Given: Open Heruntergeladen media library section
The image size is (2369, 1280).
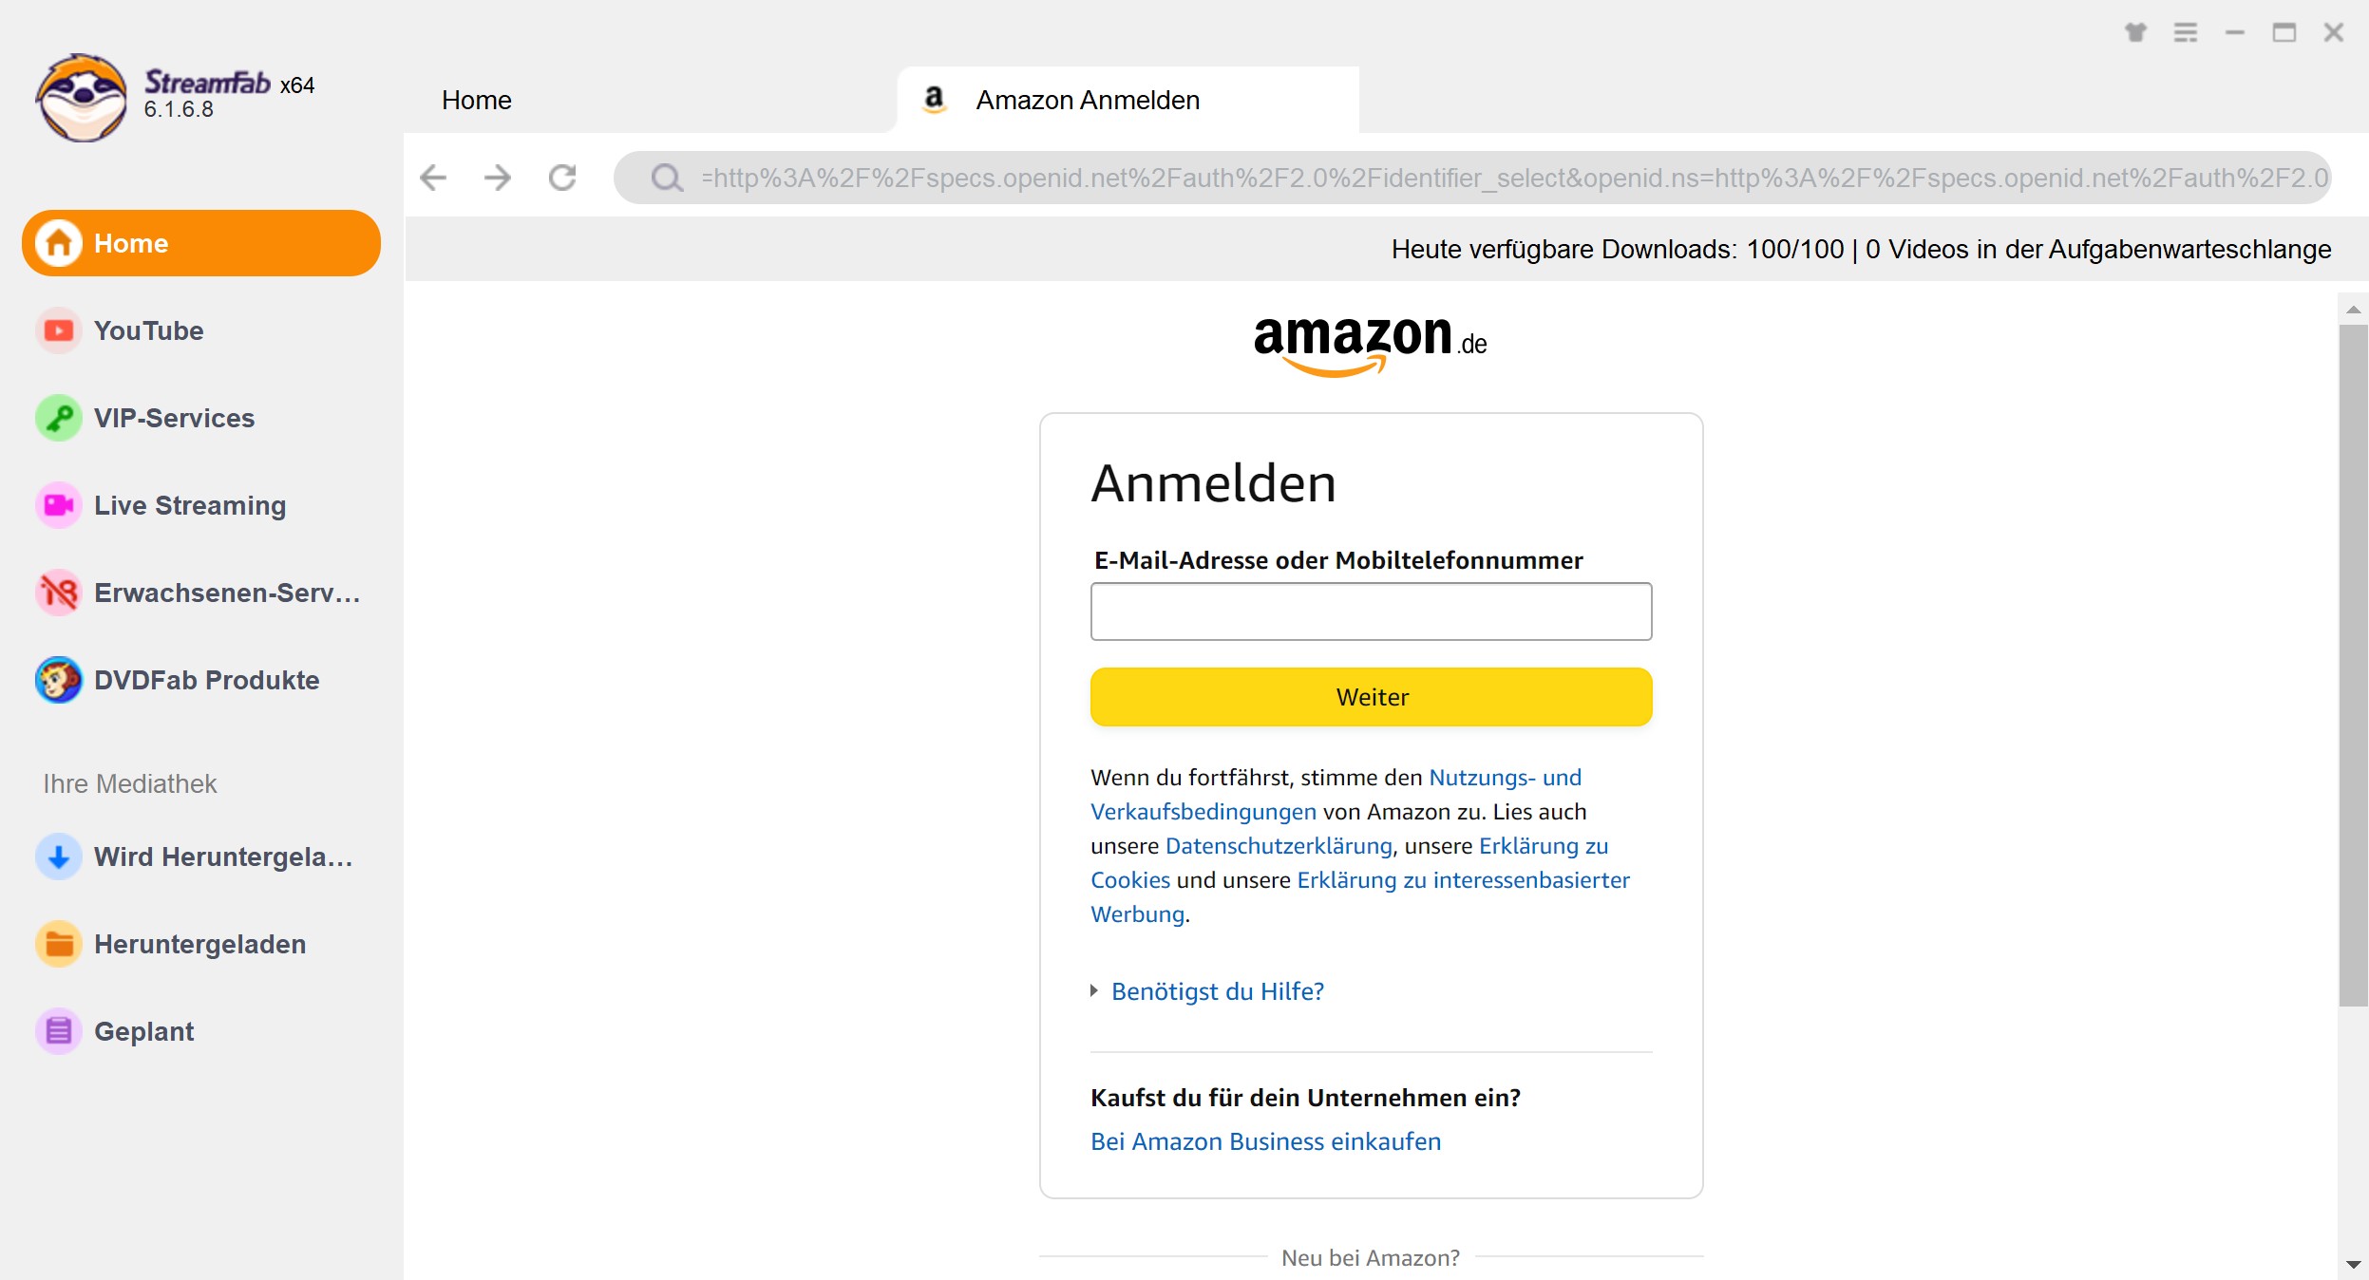Looking at the screenshot, I should (200, 944).
